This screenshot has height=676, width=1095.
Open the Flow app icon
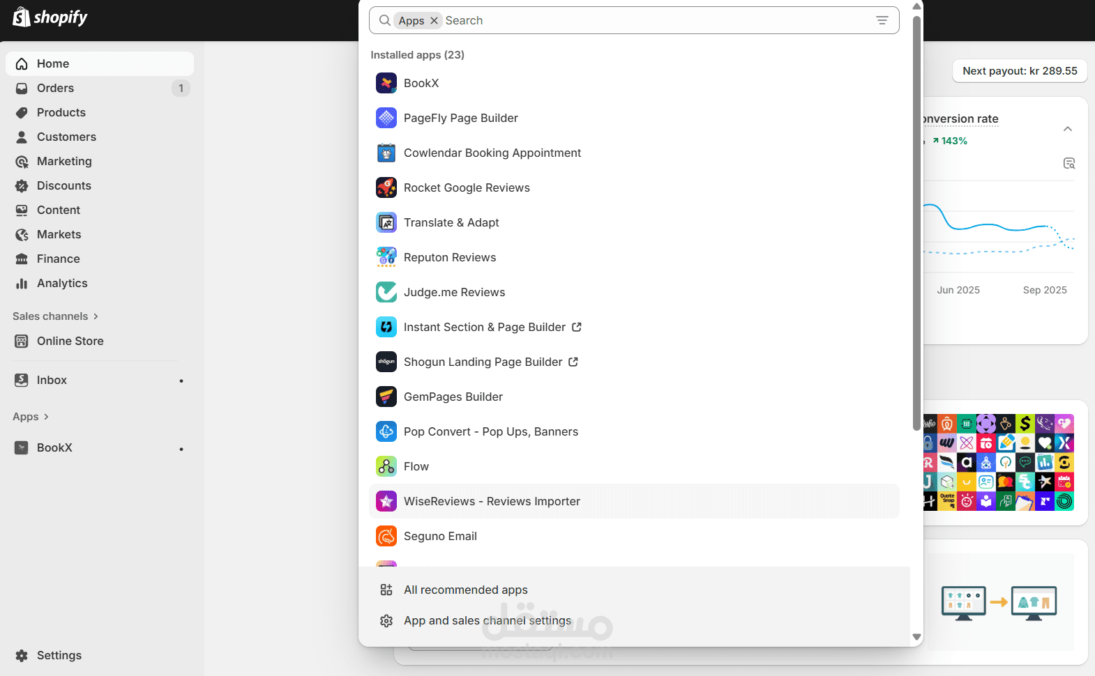pos(386,466)
